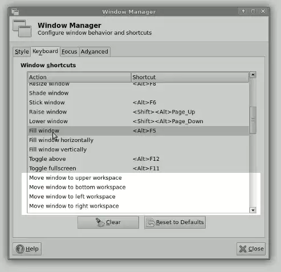Select Fill window vertically row
This screenshot has width=281, height=272.
(138, 149)
